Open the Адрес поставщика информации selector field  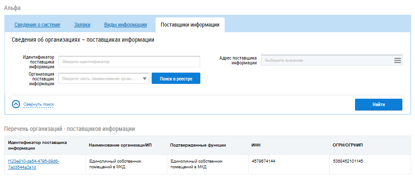(326, 60)
